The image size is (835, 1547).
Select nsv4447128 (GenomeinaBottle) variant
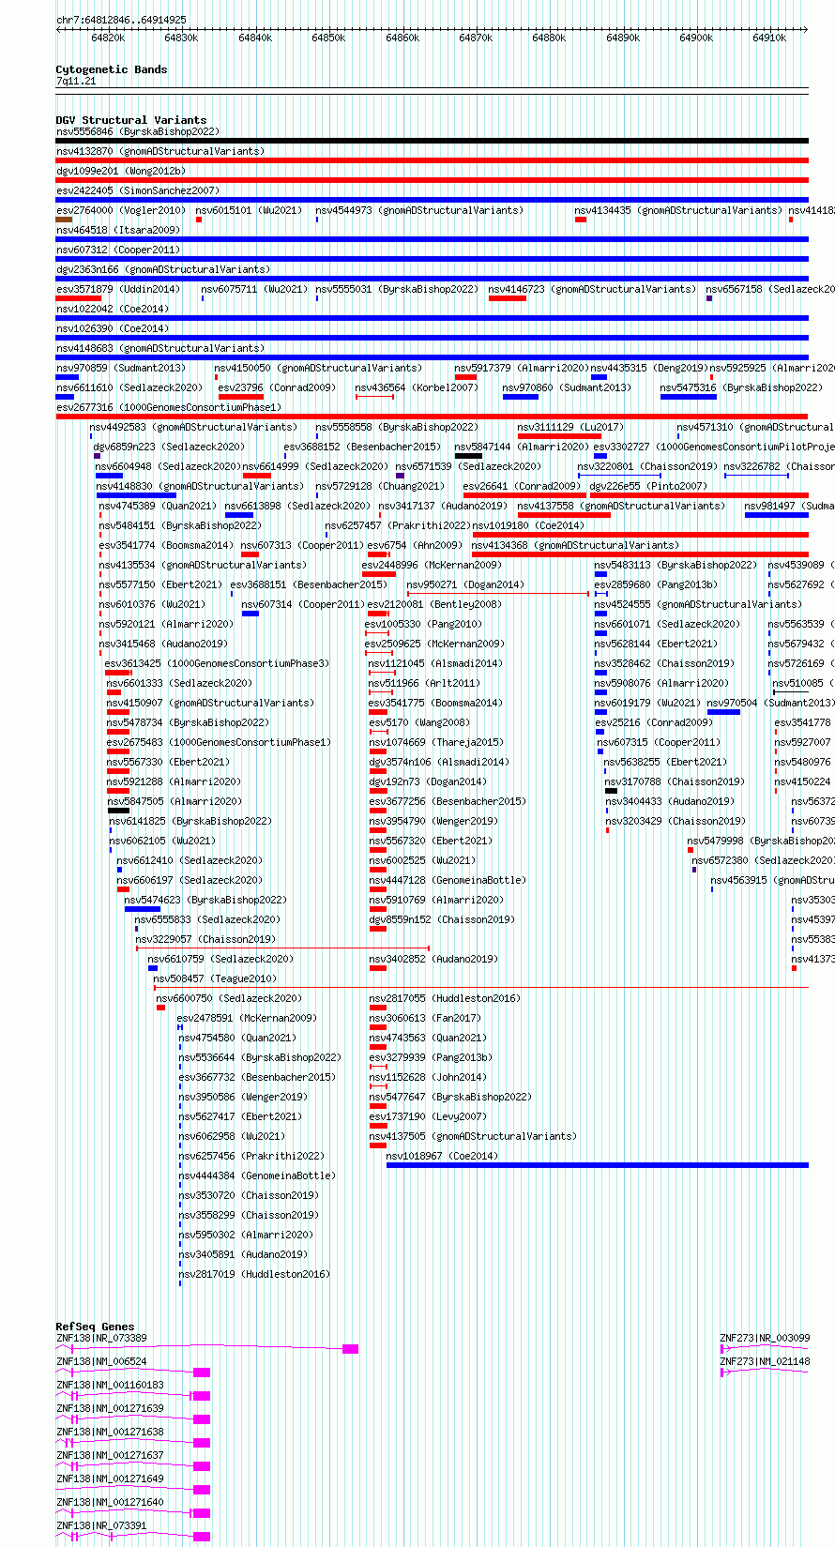click(448, 880)
